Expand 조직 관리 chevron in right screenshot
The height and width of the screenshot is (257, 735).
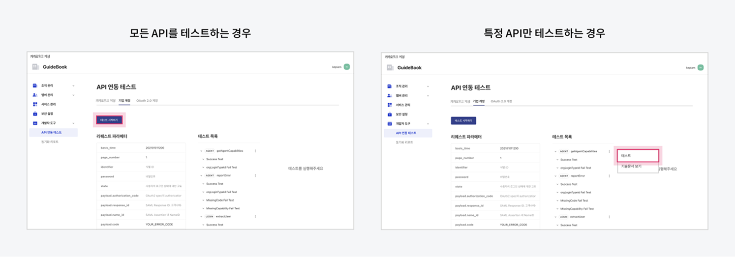point(428,86)
